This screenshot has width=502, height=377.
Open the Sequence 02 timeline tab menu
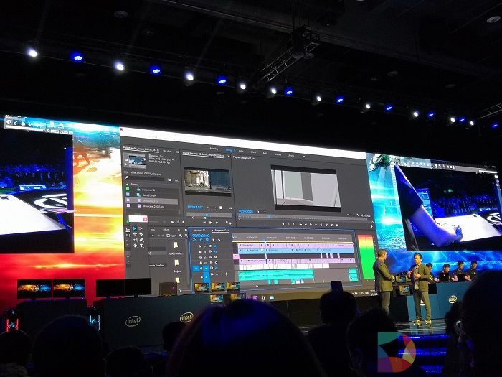click(229, 231)
